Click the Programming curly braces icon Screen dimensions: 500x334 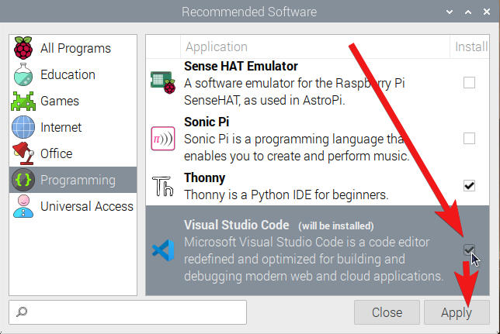pyautogui.click(x=23, y=180)
